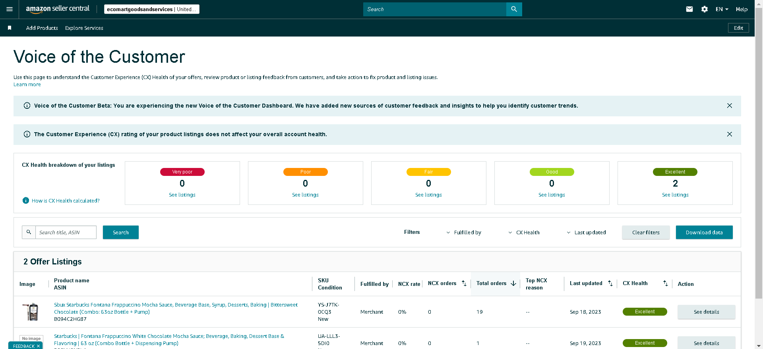Viewport: 763px width, 349px height.
Task: Click the Edit button in navigation bar
Action: (738, 28)
